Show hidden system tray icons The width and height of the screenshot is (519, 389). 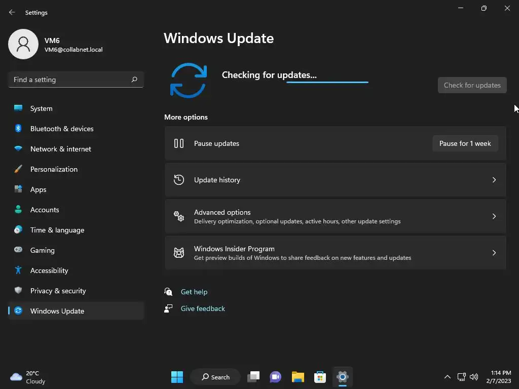click(447, 377)
